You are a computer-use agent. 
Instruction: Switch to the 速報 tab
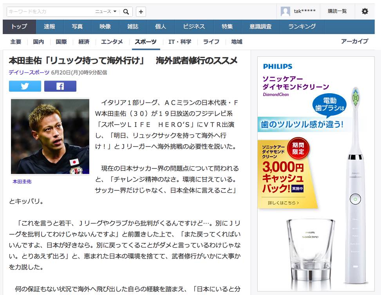coord(50,27)
